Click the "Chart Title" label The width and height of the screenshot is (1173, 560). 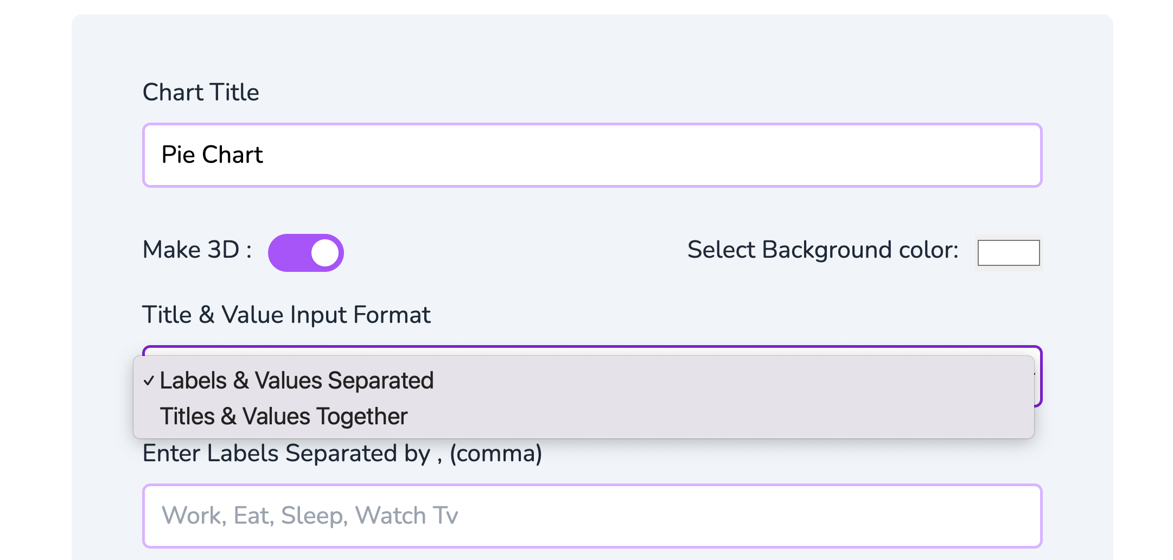pyautogui.click(x=201, y=92)
